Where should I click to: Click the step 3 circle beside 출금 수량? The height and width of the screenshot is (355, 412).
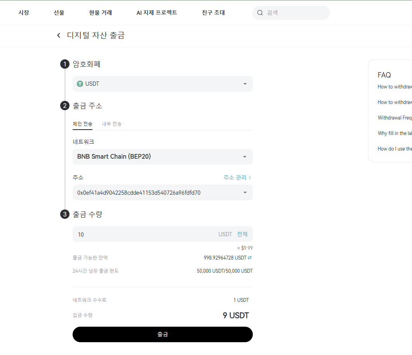(x=64, y=214)
